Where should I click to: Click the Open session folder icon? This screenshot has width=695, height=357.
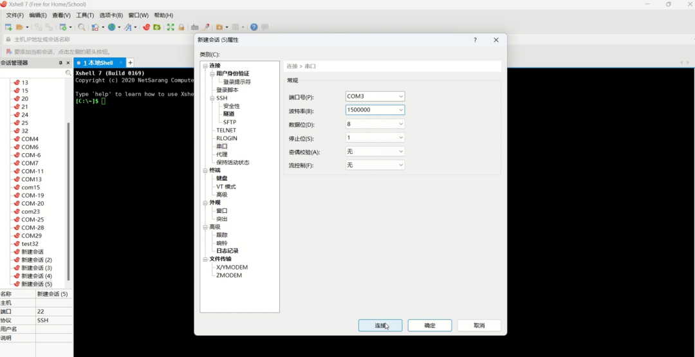(x=19, y=27)
